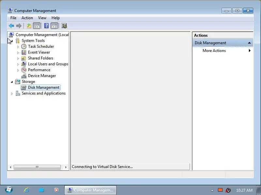The width and height of the screenshot is (261, 195).
Task: Open Windows Media Player from taskbar
Action: (56, 190)
